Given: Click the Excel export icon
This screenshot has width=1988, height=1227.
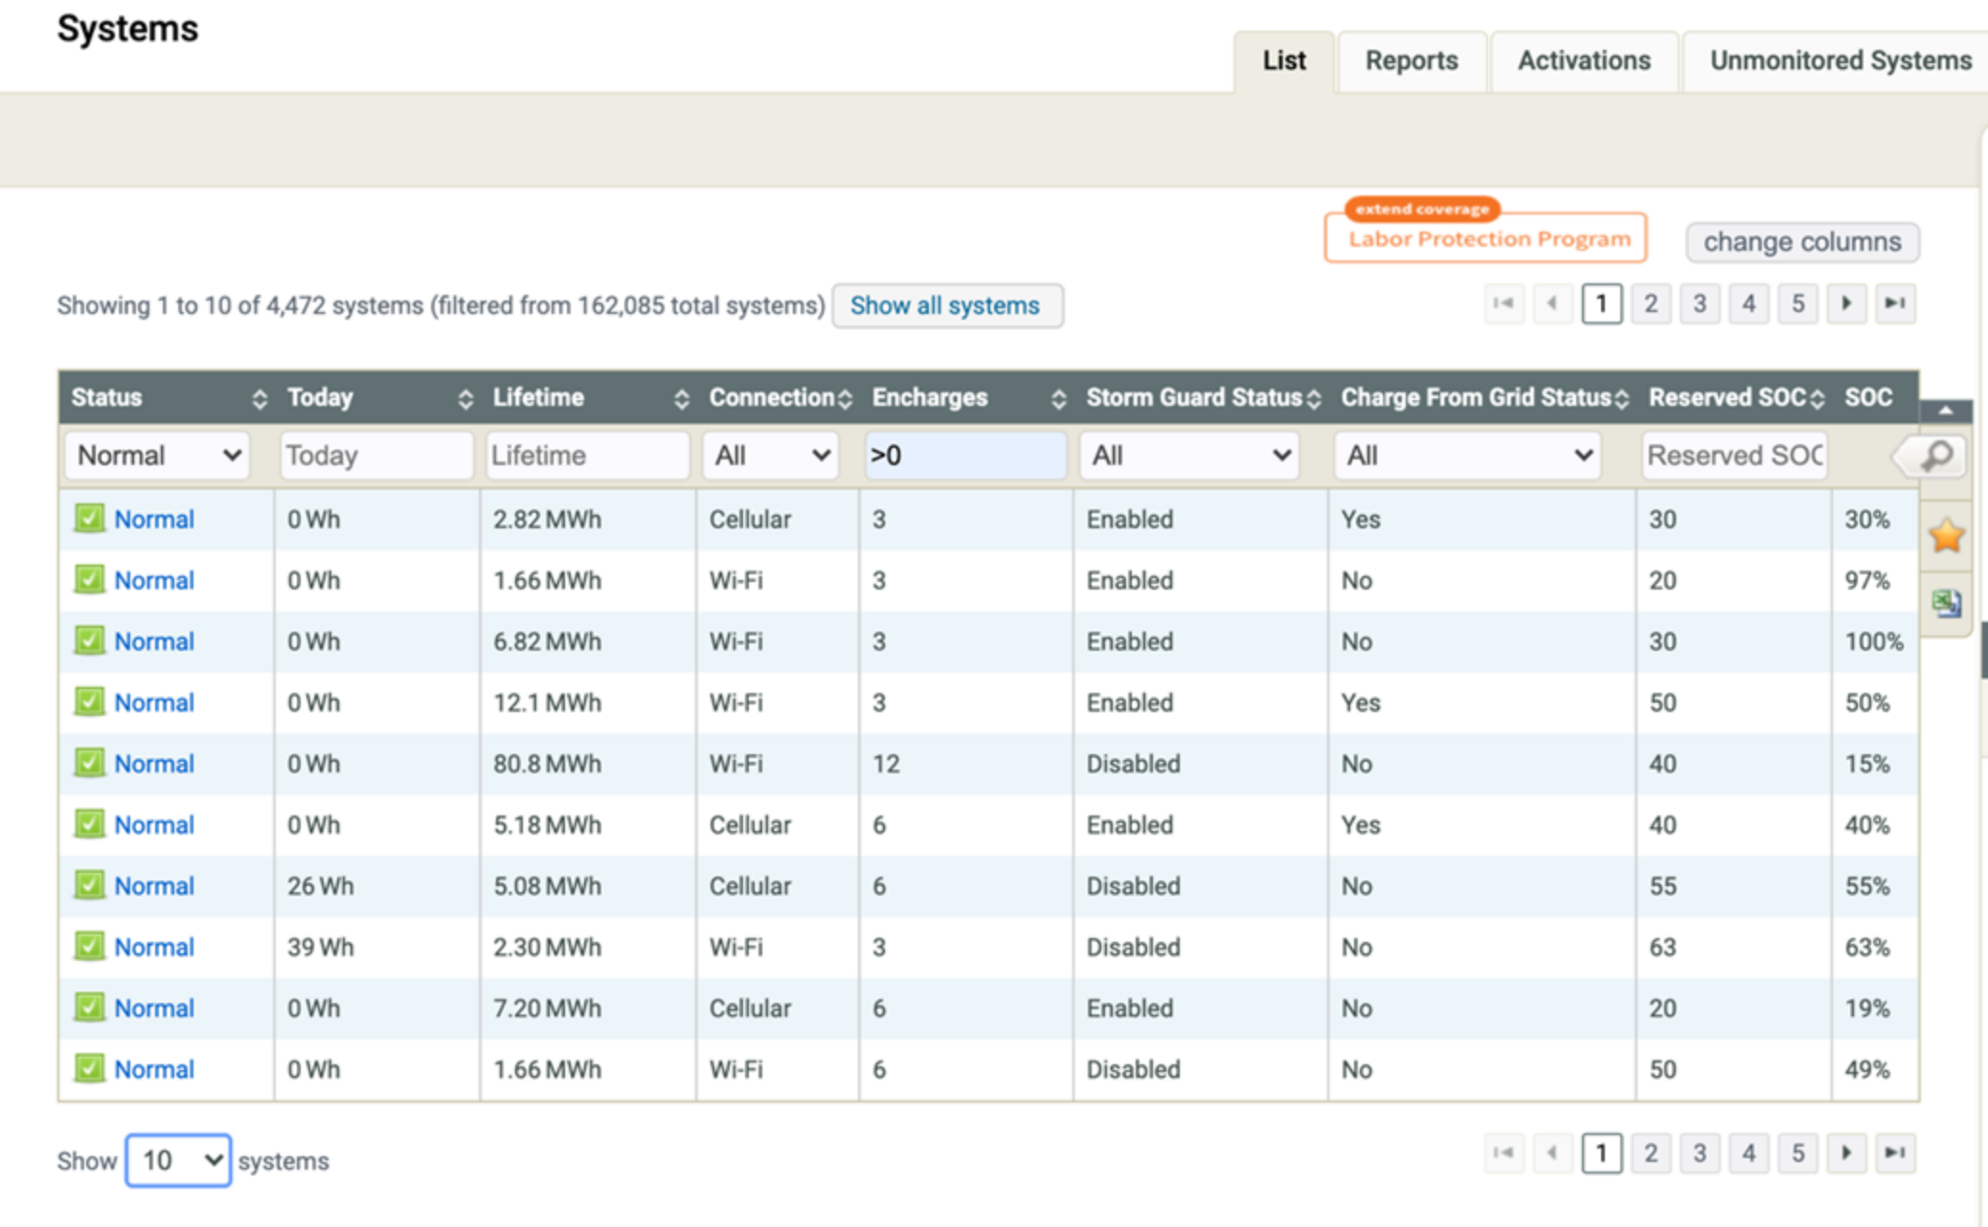Looking at the screenshot, I should click(1946, 603).
